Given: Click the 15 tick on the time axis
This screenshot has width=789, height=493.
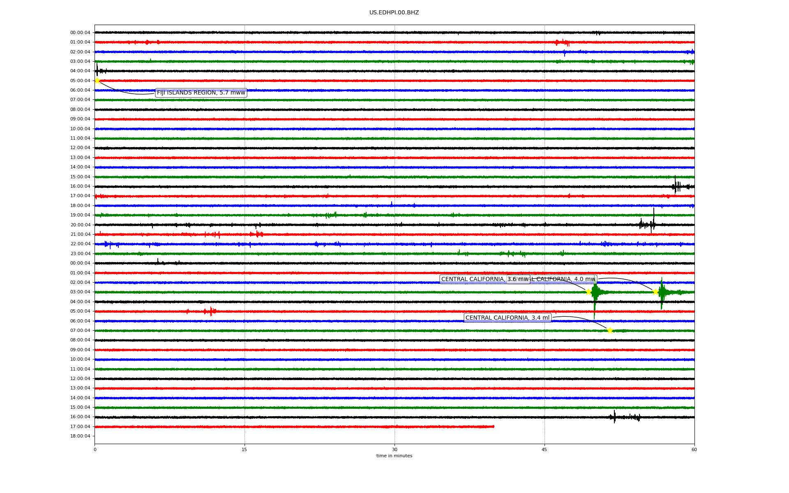Looking at the screenshot, I should [x=245, y=449].
